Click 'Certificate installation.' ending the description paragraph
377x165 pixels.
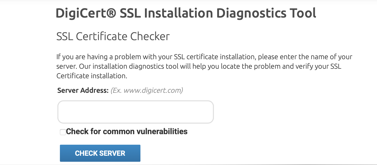(x=92, y=76)
